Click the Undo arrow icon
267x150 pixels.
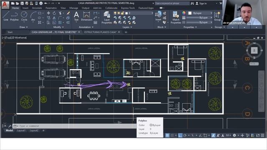(45, 3)
